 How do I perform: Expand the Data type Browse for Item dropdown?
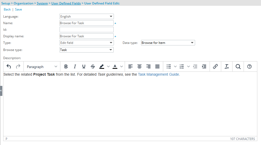(168, 43)
